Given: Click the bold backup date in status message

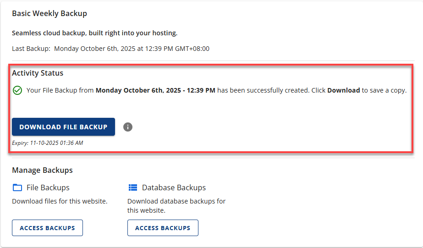Looking at the screenshot, I should click(x=155, y=90).
